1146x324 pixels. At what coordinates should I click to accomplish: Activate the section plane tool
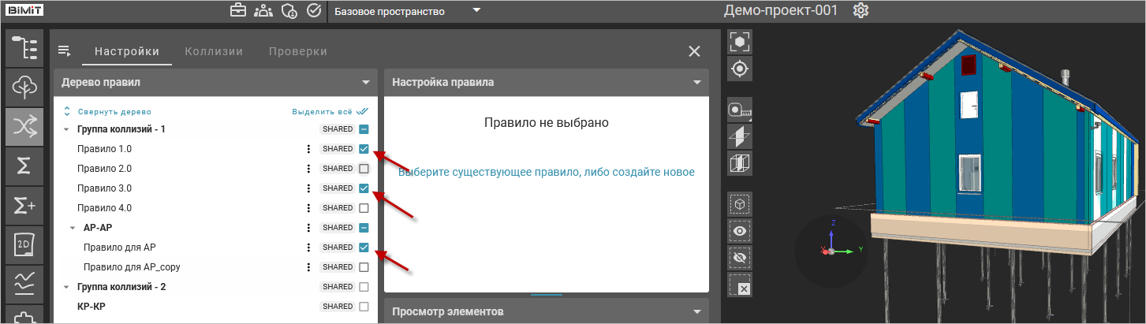(740, 137)
